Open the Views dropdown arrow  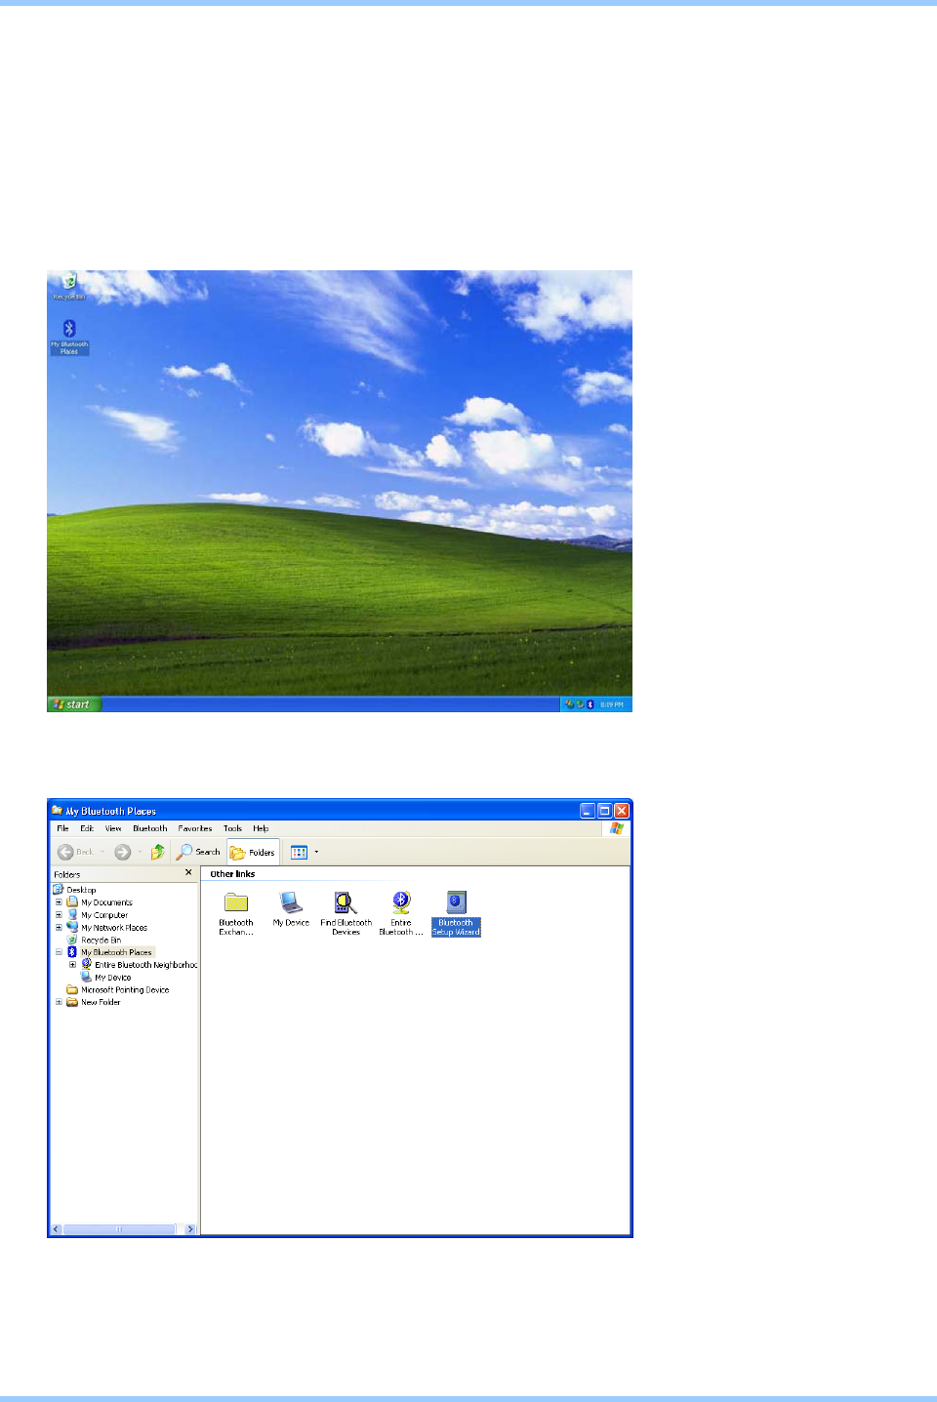[x=316, y=852]
